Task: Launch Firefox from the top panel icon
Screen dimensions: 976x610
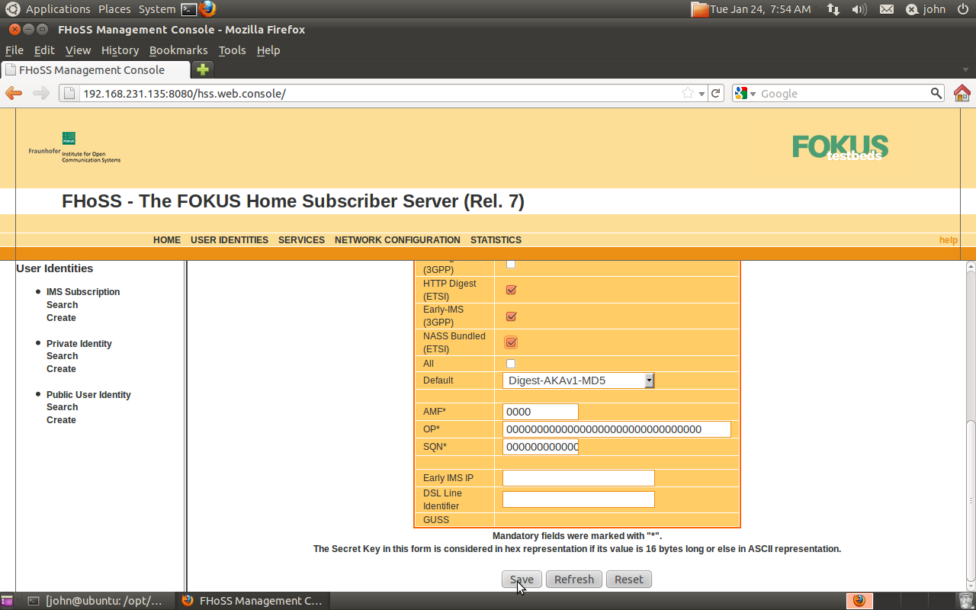Action: point(208,9)
